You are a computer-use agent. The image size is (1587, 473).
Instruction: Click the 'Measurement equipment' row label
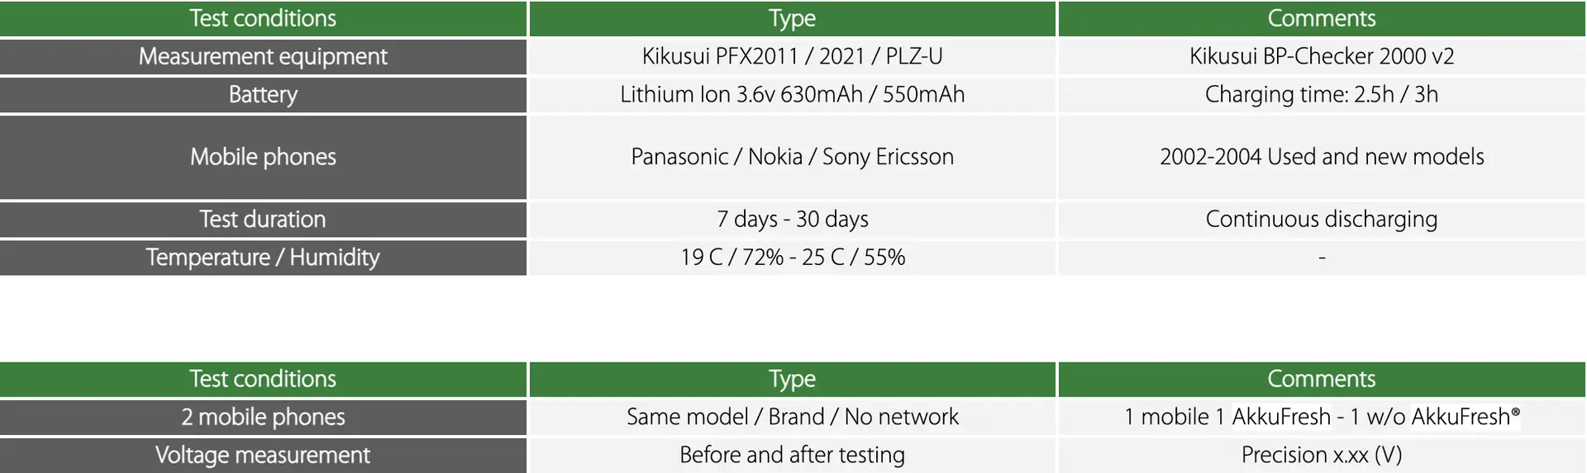[263, 56]
